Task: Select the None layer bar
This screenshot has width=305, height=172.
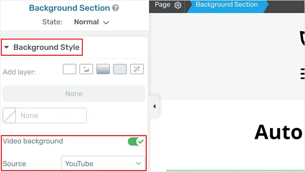Action: (x=74, y=94)
